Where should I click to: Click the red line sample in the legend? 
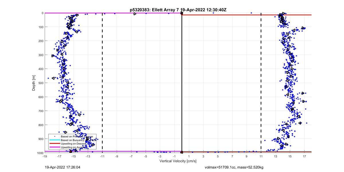pyautogui.click(x=54, y=143)
